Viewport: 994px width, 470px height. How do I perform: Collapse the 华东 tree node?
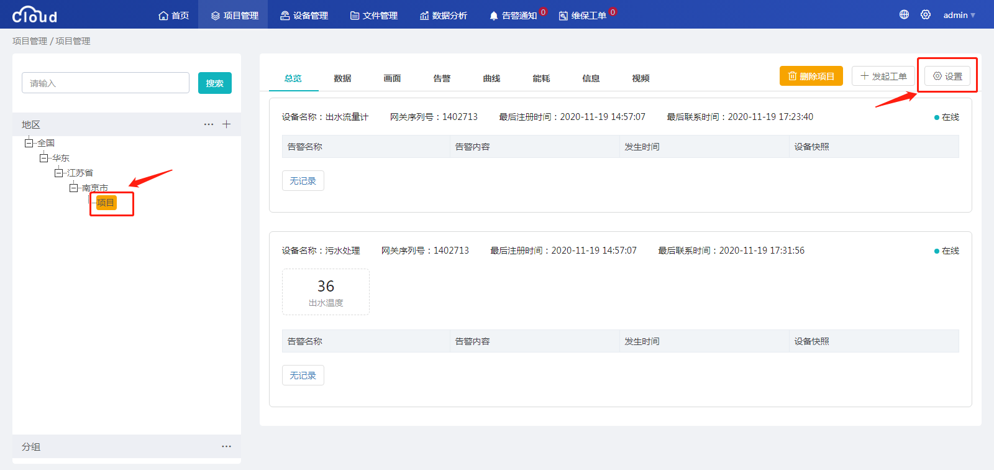tap(43, 158)
